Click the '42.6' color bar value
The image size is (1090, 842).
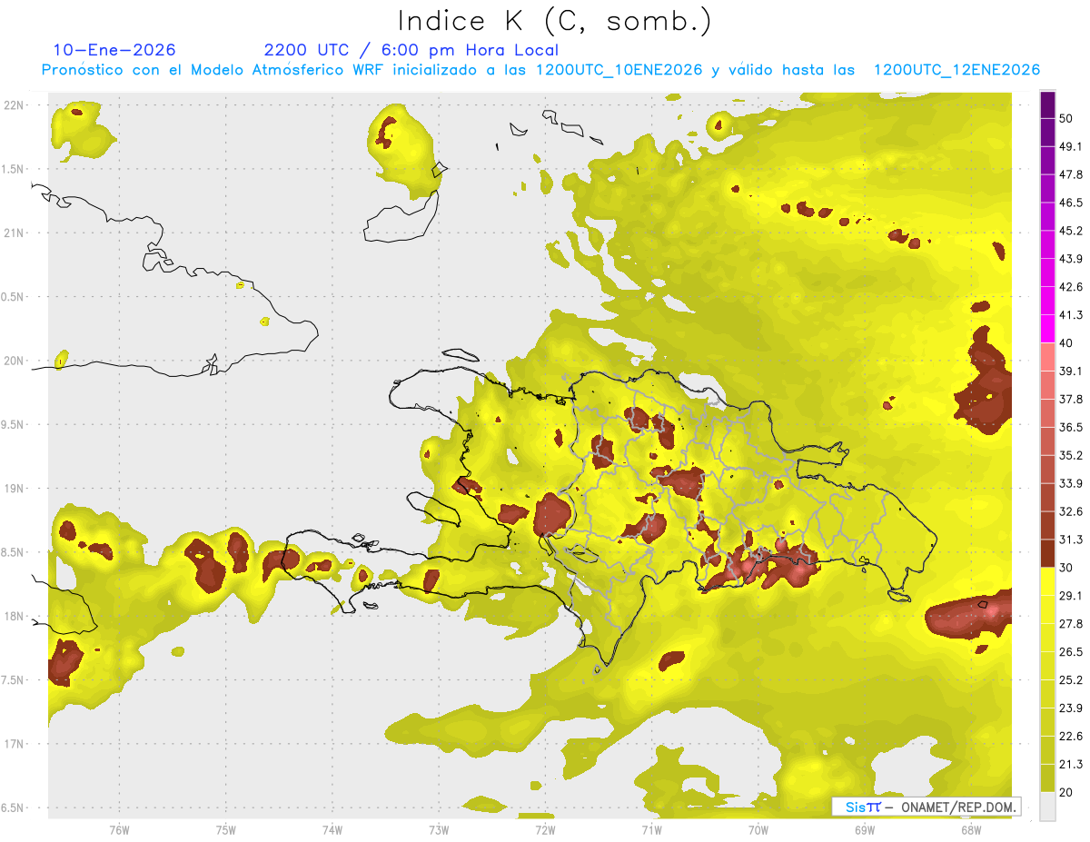pos(1071,287)
